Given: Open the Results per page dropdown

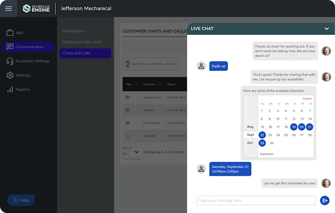Looking at the screenshot, I should click(x=131, y=153).
